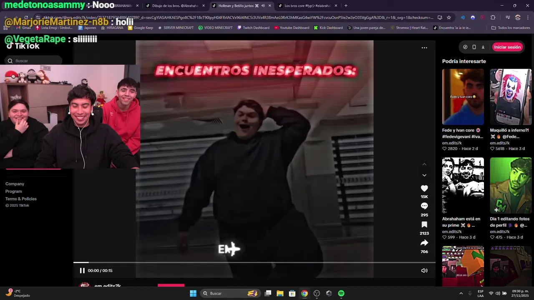Open the Stromno | Heart Rat... bookmark
534x300 pixels.
(x=409, y=28)
